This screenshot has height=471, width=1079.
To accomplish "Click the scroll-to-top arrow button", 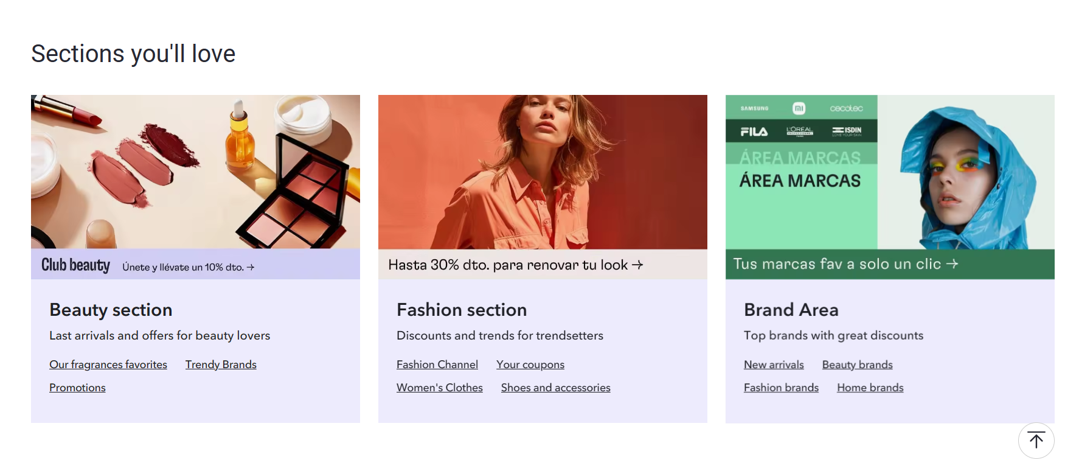I will coord(1036,440).
